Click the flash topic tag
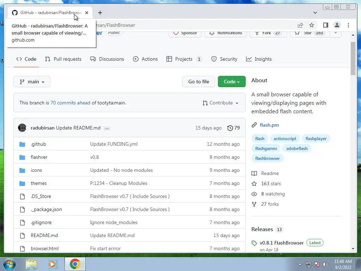This screenshot has width=361, height=271. (x=260, y=138)
